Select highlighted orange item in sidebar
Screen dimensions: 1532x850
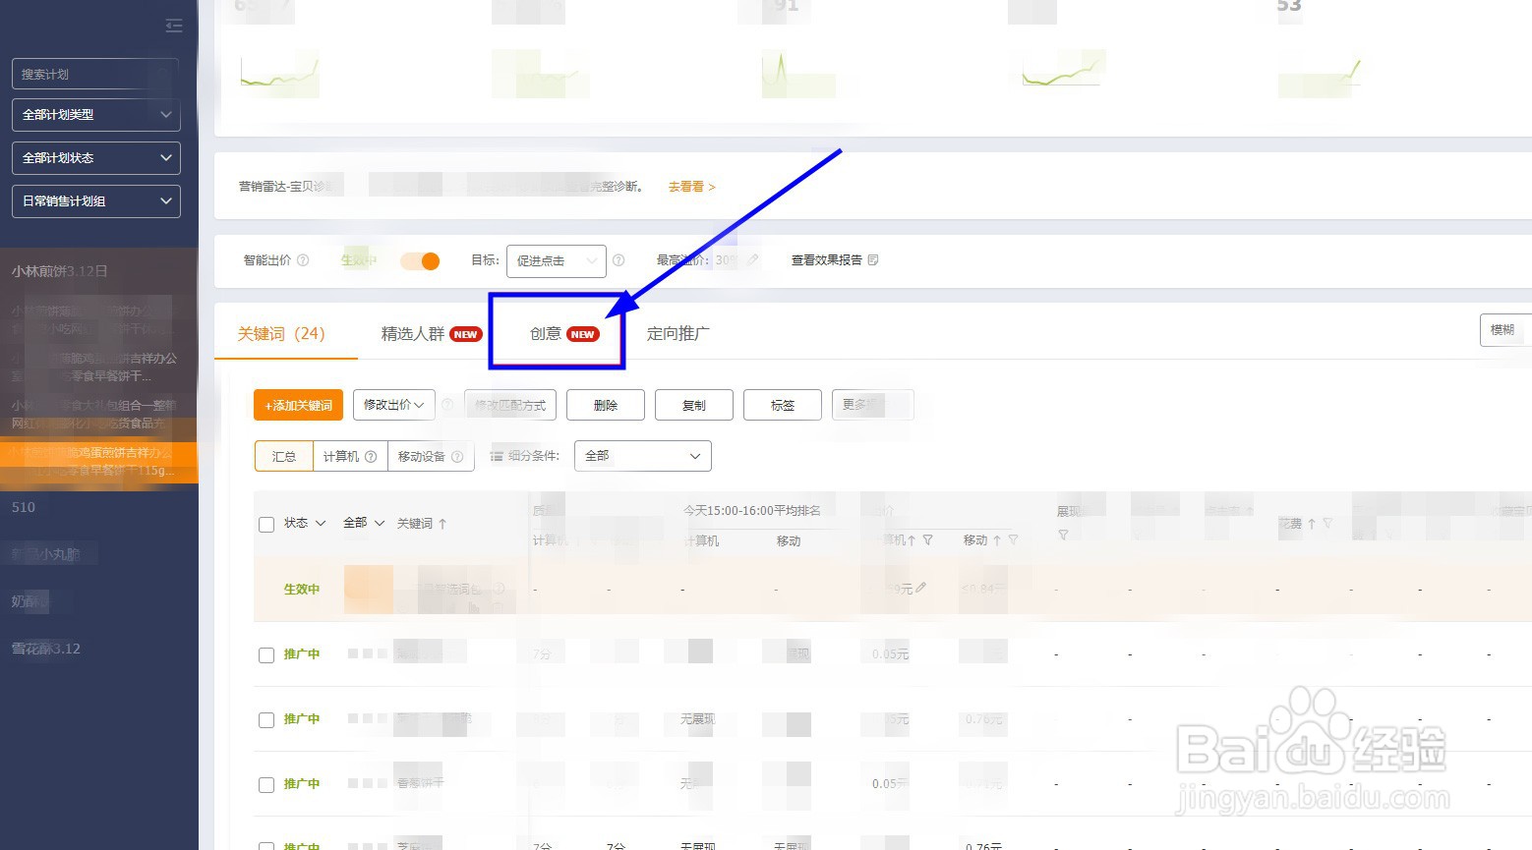click(99, 462)
